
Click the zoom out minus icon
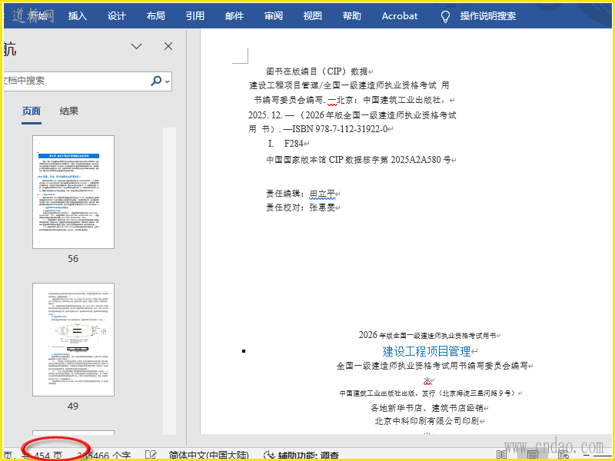coord(587,455)
